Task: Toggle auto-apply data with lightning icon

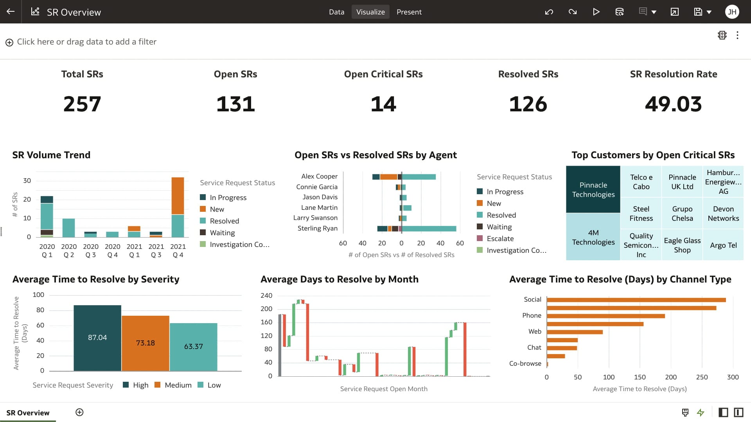Action: (700, 413)
